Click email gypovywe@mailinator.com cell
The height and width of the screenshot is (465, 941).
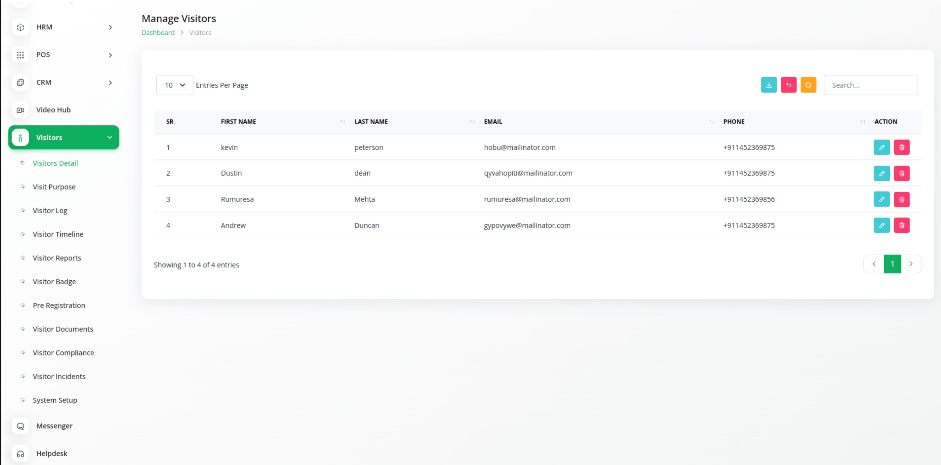527,226
